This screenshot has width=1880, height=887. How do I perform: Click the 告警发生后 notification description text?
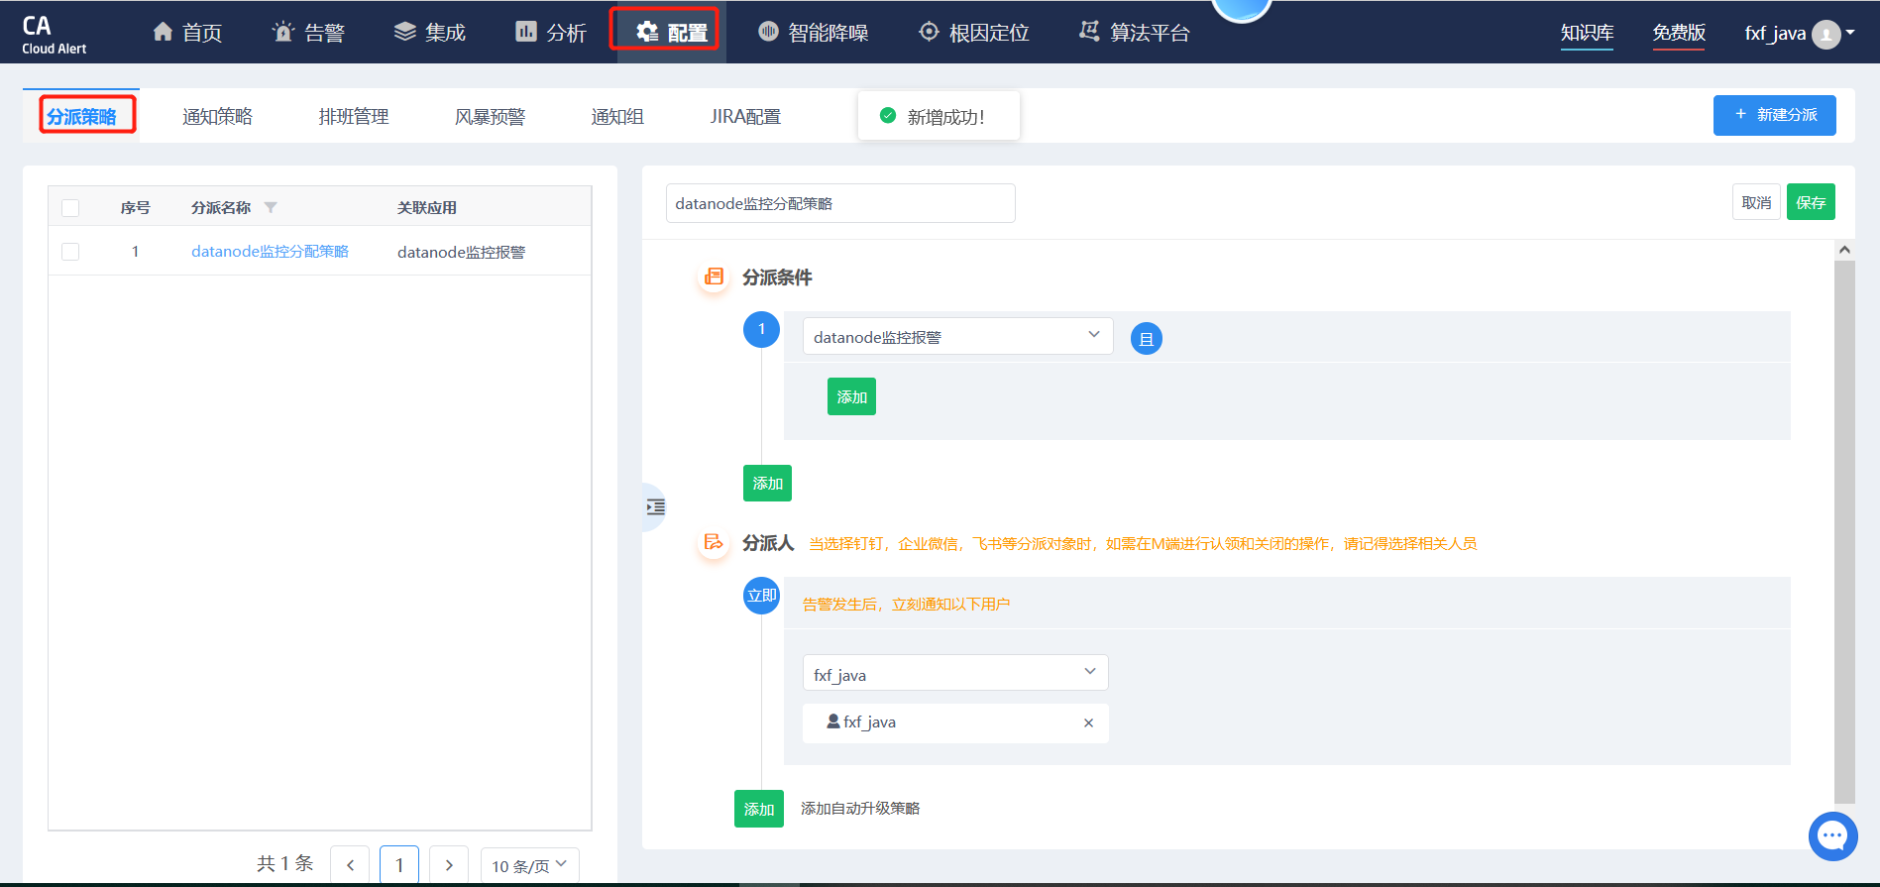click(906, 605)
